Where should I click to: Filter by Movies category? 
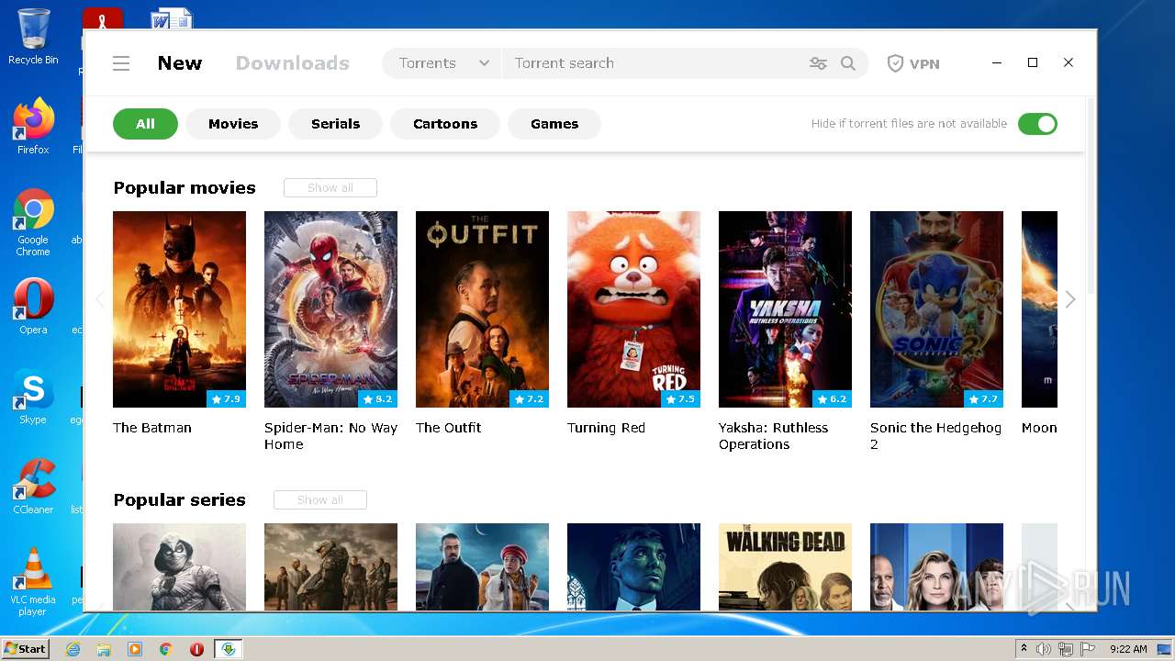pos(233,124)
